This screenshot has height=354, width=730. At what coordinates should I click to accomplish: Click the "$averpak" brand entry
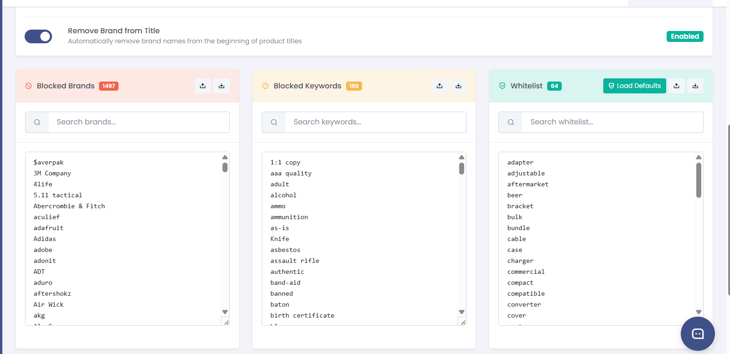[48, 163]
